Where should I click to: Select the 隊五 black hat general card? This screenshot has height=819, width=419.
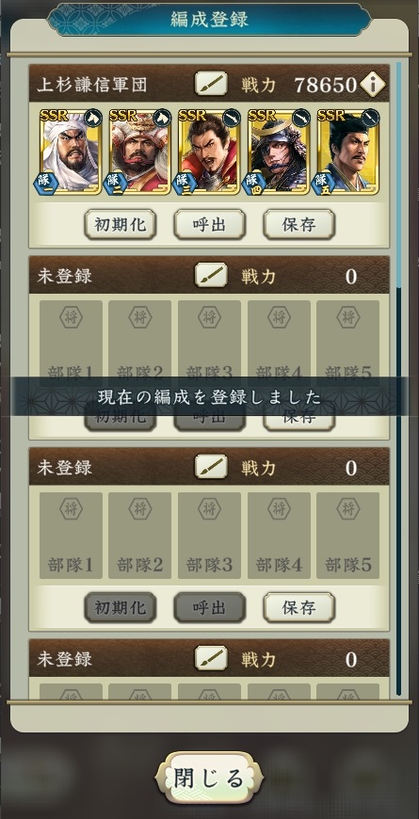pos(348,152)
